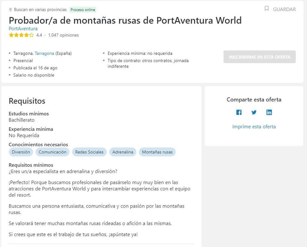The height and width of the screenshot is (247, 307).
Task: Select the half-filled star in the rating
Action: click(31, 35)
